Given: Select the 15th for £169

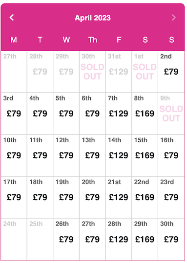Looking at the screenshot, I should point(145,155).
